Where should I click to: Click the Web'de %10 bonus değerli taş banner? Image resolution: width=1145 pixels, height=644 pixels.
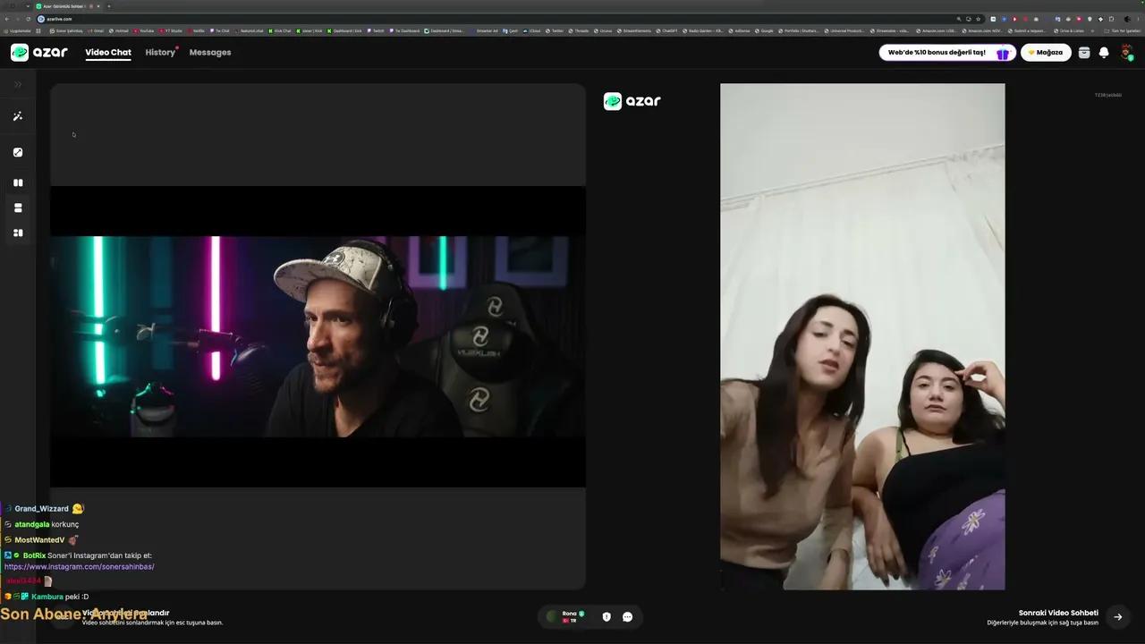(x=947, y=53)
